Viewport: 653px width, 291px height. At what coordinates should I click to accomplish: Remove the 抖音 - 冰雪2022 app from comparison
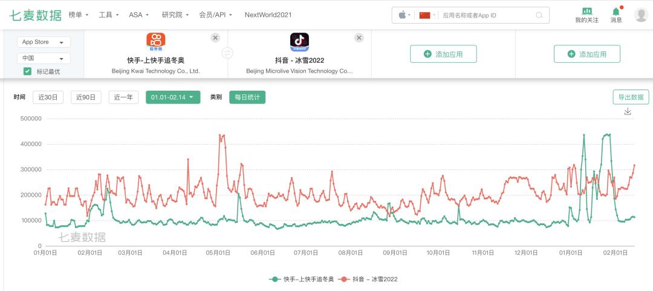359,38
